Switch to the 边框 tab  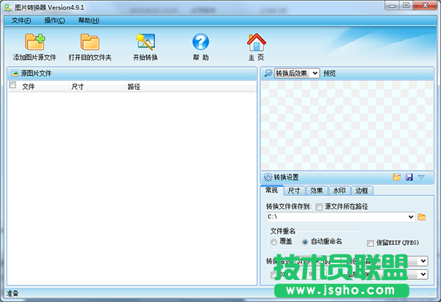[362, 191]
